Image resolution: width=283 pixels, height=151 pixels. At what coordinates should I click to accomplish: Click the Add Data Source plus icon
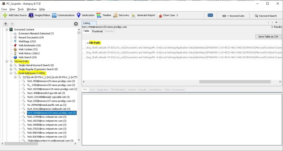click(5, 15)
